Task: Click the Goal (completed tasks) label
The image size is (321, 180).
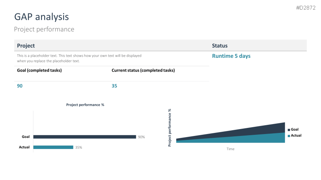Action: 39,70
